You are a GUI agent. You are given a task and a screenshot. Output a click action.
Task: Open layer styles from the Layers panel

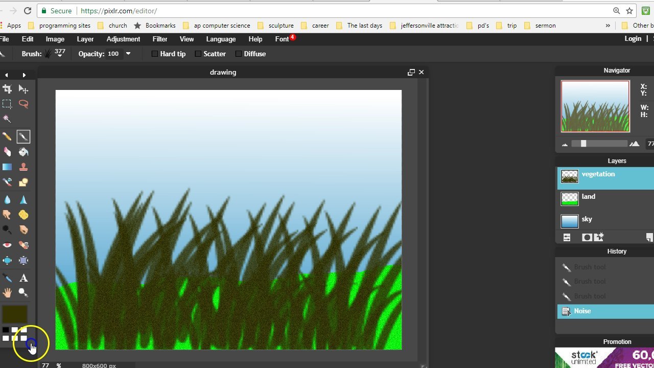tap(567, 237)
